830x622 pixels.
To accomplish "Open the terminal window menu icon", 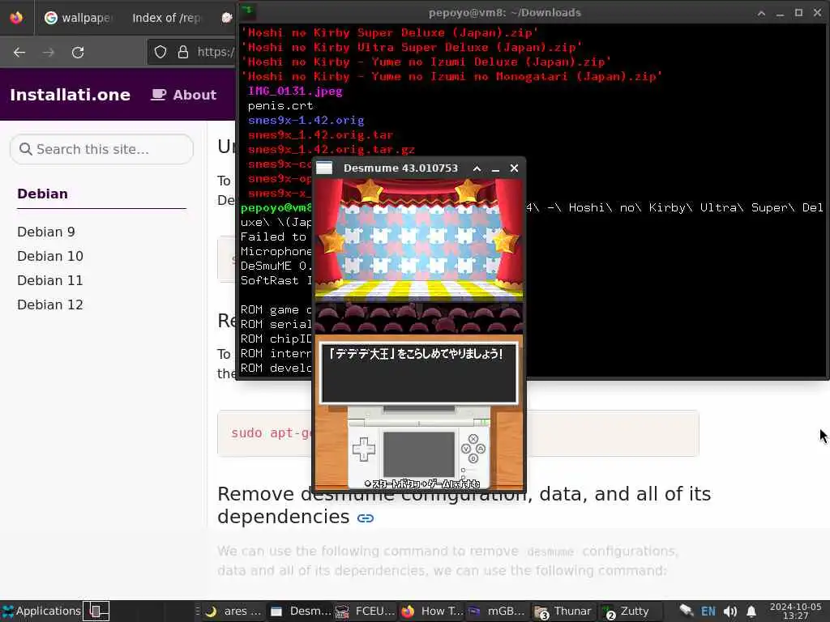I will coord(247,12).
